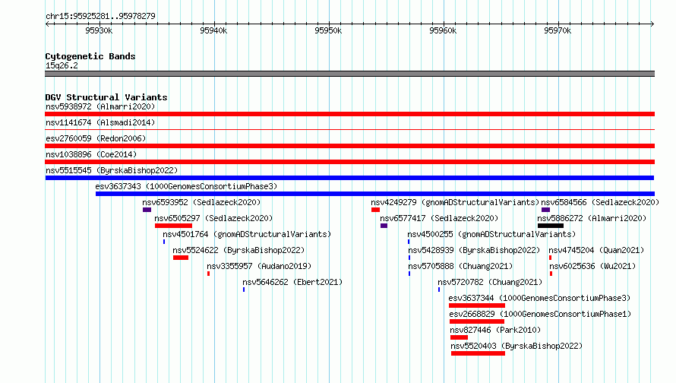
Task: Select the purple block under nsv6593952
Action: pyautogui.click(x=147, y=210)
